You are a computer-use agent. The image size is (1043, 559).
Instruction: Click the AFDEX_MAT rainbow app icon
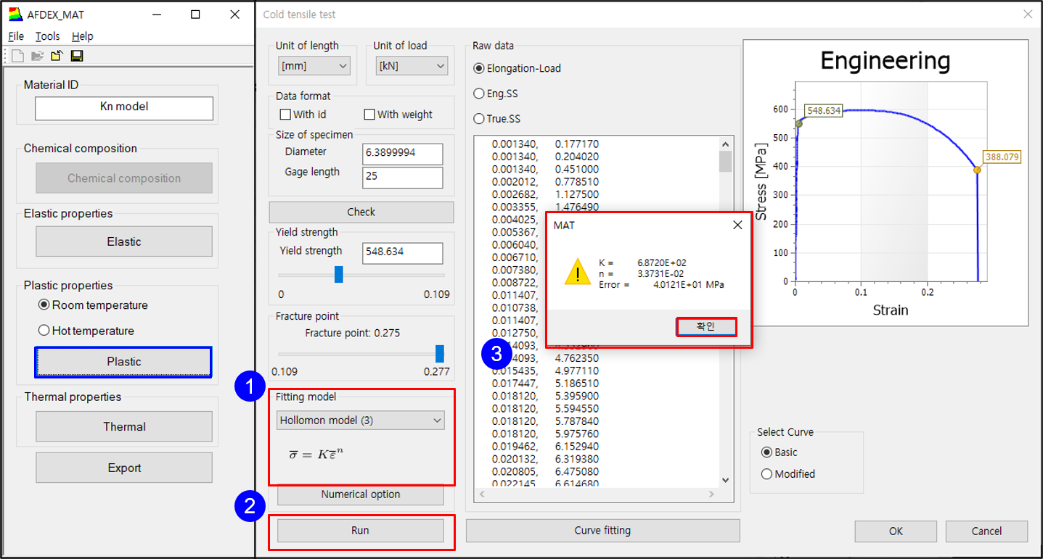[x=16, y=14]
